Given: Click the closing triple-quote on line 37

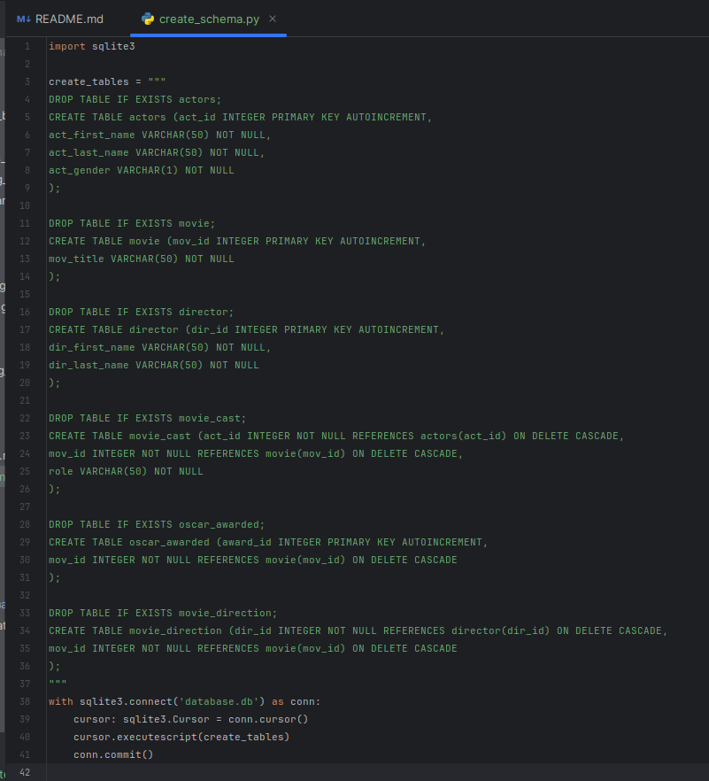Looking at the screenshot, I should (x=56, y=684).
